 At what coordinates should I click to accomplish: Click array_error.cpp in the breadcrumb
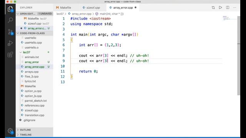81,14
